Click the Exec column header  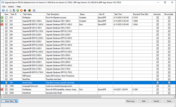[6, 14]
